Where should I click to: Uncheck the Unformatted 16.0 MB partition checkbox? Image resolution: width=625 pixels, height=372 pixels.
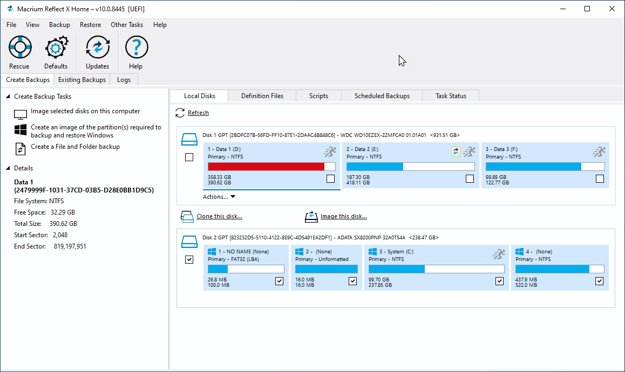click(x=353, y=281)
